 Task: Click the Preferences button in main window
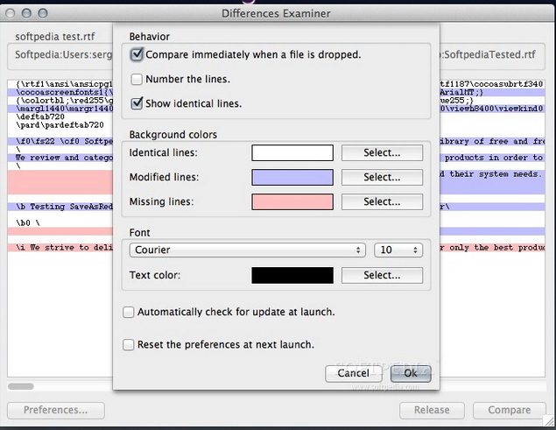(x=56, y=410)
